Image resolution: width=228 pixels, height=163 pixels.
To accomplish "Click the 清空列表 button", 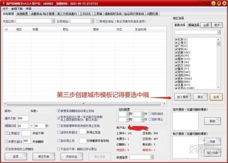I will pyautogui.click(x=44, y=156).
